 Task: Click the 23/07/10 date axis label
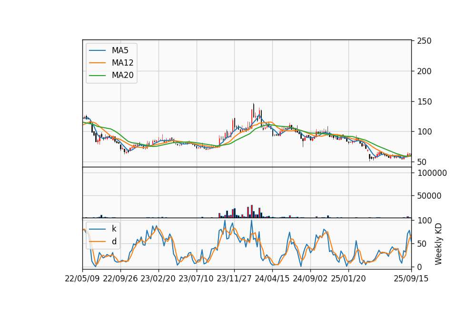196,279
